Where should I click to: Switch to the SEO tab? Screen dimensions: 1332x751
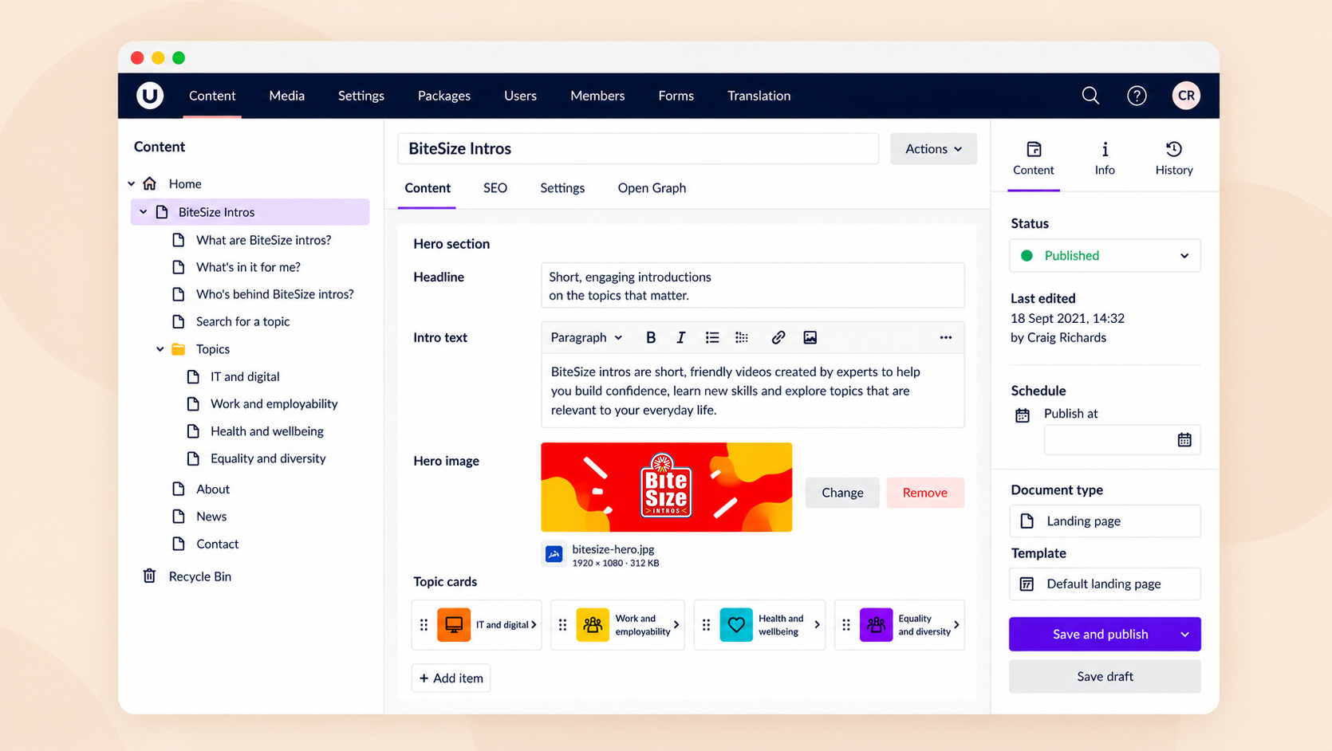point(495,188)
